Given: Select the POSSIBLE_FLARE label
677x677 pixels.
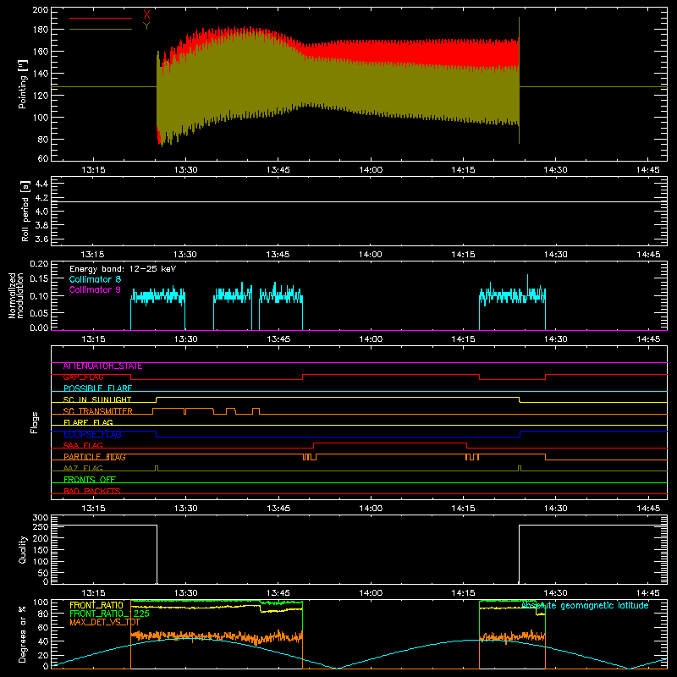Looking at the screenshot, I should 97,388.
